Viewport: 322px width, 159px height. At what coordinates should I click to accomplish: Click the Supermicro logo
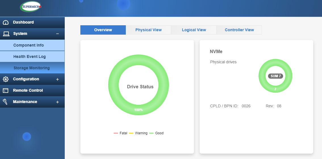click(x=31, y=7)
